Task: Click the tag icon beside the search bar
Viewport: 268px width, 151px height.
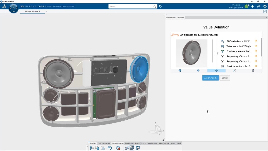Action: (x=160, y=6)
